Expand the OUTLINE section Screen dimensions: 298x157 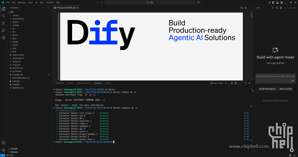pos(14,149)
